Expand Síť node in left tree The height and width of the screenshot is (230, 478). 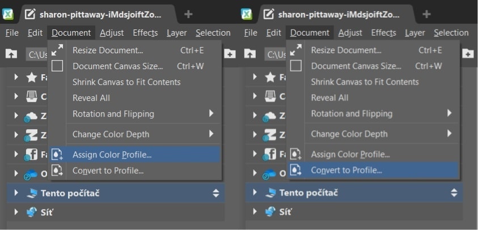point(16,212)
